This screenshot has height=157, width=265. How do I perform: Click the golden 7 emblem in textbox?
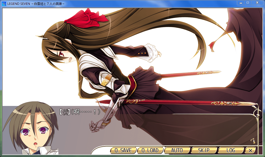(x=253, y=141)
